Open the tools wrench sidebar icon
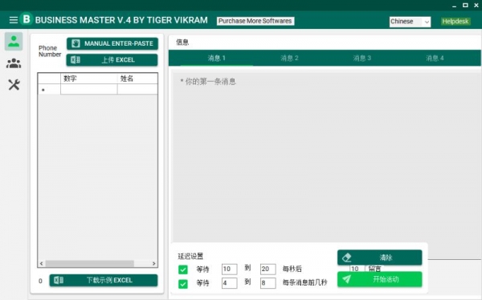Image resolution: width=482 pixels, height=300 pixels. tap(14, 85)
